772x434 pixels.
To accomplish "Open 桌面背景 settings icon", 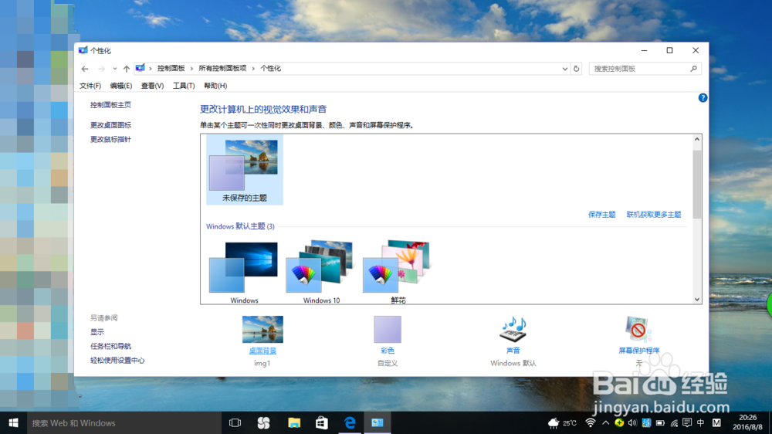I will [x=262, y=329].
